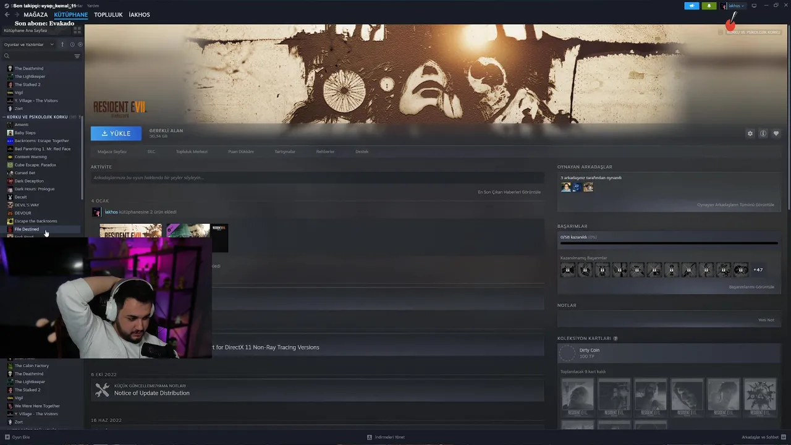
Task: Open the MAĞAZA menu
Action: point(35,15)
